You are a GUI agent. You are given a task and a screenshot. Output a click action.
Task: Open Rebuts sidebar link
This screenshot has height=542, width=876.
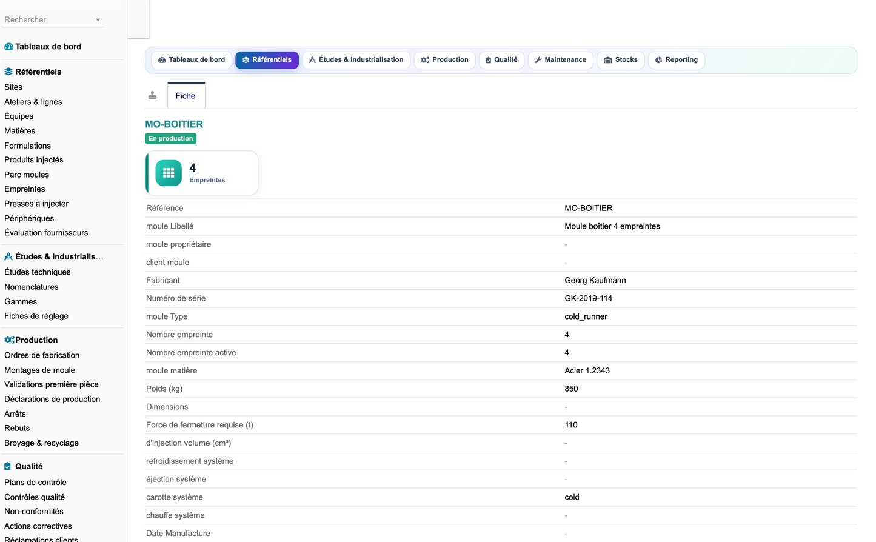point(17,428)
